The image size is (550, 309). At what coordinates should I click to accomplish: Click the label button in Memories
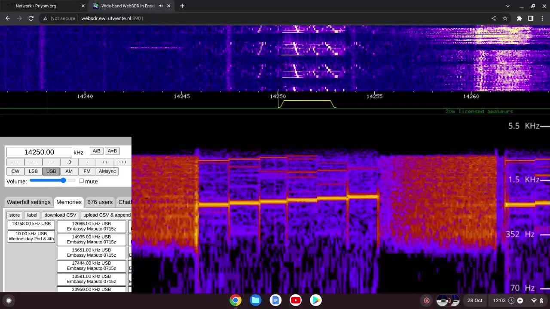tap(32, 215)
